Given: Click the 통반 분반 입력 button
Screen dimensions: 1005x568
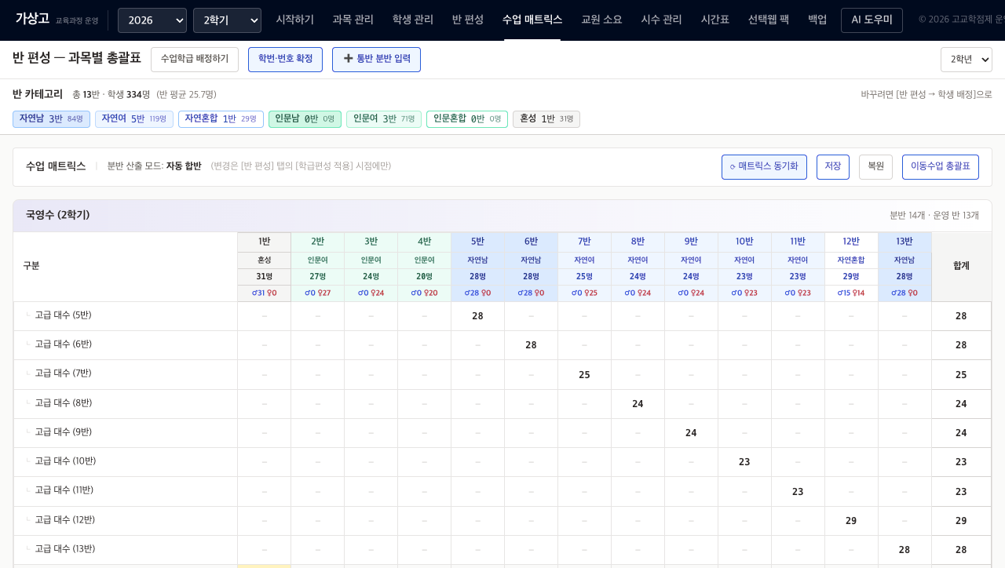Looking at the screenshot, I should click(376, 60).
